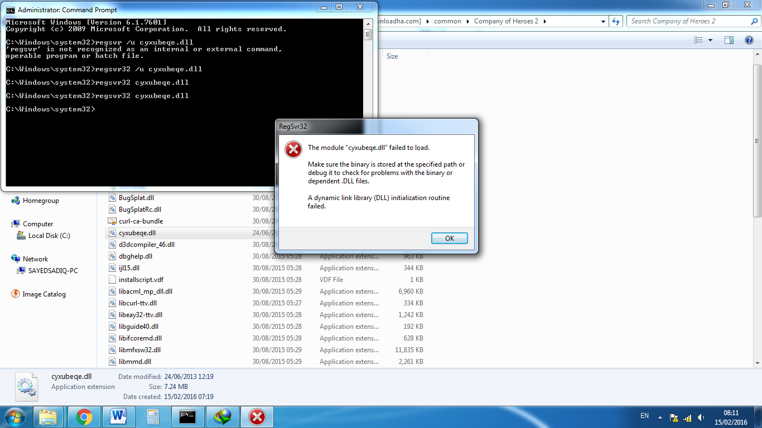Toggle the preview pane button
The height and width of the screenshot is (428, 762).
729,40
